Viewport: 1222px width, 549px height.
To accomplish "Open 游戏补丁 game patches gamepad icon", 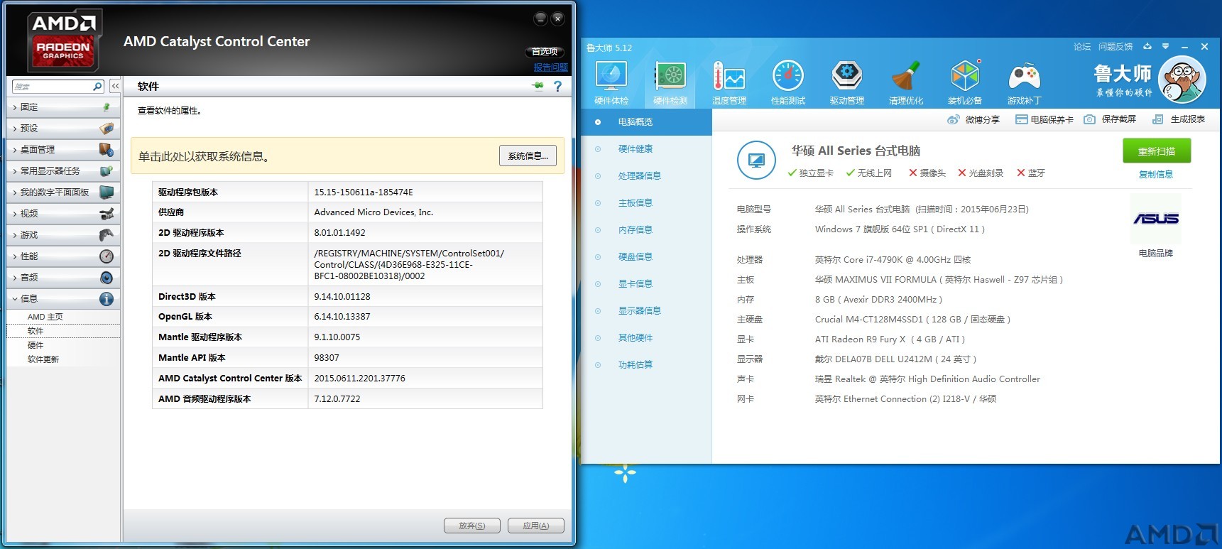I will (1024, 83).
